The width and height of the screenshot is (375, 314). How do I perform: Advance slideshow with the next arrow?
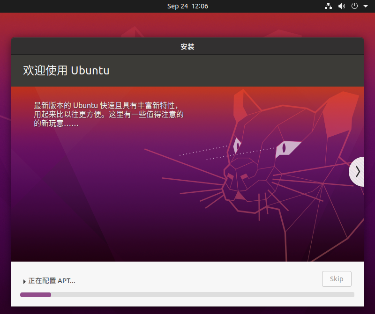click(357, 171)
